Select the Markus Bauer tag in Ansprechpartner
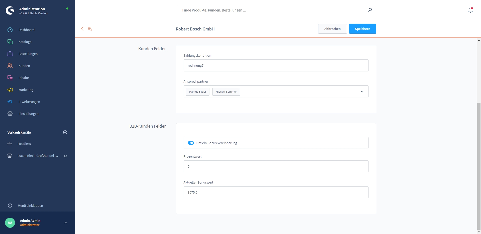 (197, 92)
